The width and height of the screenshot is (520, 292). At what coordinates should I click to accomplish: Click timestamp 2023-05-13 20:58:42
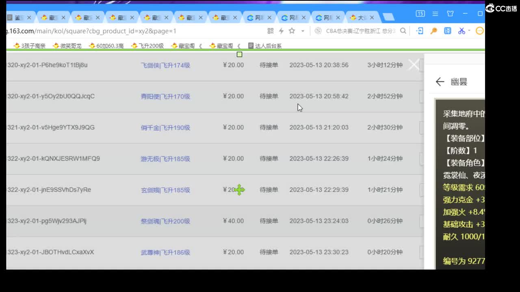pos(319,96)
